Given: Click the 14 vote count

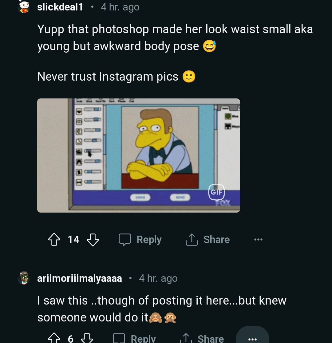Looking at the screenshot, I should click(73, 240).
